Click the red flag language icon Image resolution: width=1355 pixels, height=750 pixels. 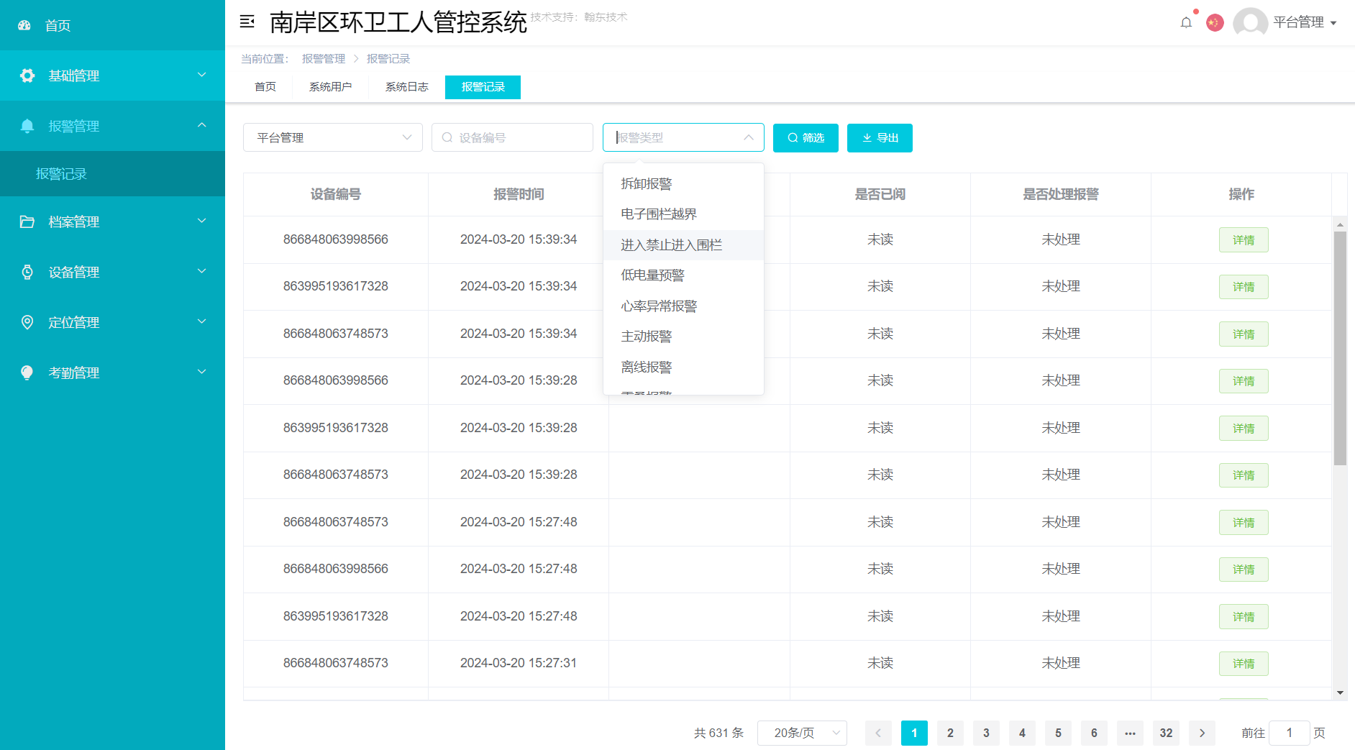pos(1215,22)
